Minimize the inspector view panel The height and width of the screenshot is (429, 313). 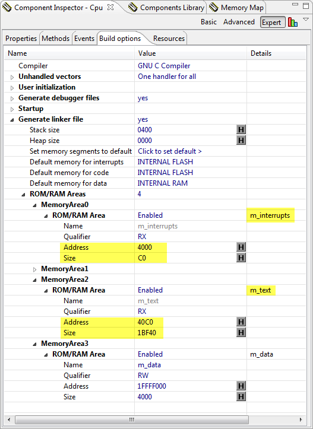pos(295,5)
